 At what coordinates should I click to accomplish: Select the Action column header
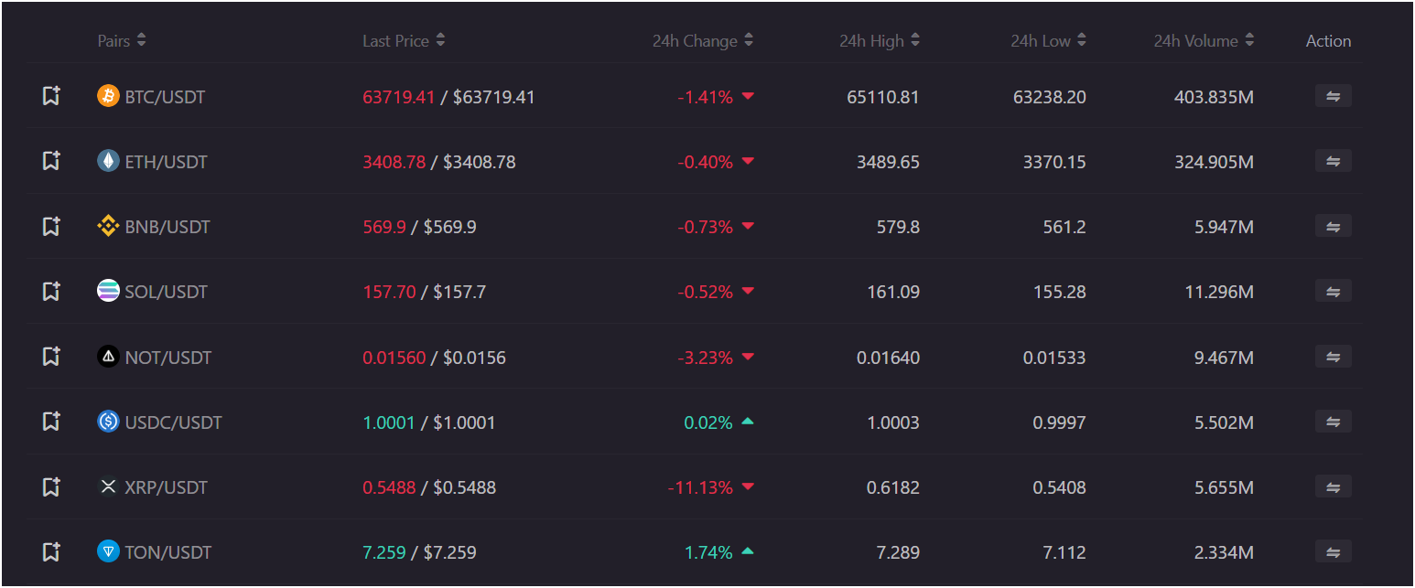(1328, 40)
